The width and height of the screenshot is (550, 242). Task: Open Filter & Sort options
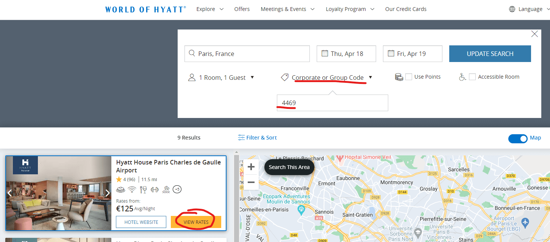(x=258, y=138)
